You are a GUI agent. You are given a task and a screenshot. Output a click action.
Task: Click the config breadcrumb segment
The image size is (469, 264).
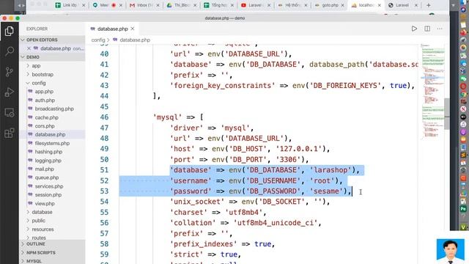coord(98,40)
